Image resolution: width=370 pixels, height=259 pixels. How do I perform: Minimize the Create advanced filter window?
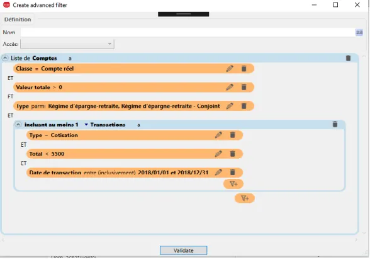coord(314,5)
